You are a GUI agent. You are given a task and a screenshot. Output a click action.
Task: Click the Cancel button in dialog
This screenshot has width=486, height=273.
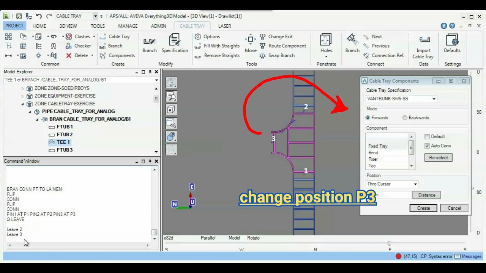coord(454,208)
